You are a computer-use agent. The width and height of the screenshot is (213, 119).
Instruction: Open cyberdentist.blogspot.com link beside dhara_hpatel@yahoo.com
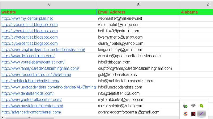[x=30, y=43]
